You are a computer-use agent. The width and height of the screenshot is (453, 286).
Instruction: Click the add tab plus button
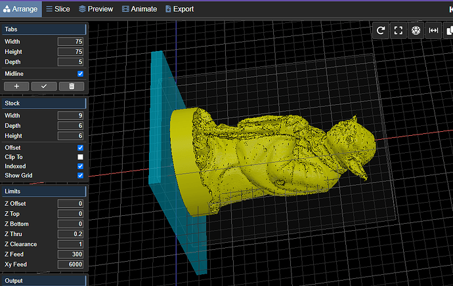tap(16, 86)
